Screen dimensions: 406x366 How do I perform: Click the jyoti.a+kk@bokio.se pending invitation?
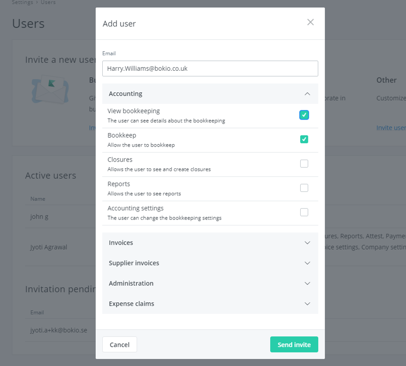pos(59,330)
